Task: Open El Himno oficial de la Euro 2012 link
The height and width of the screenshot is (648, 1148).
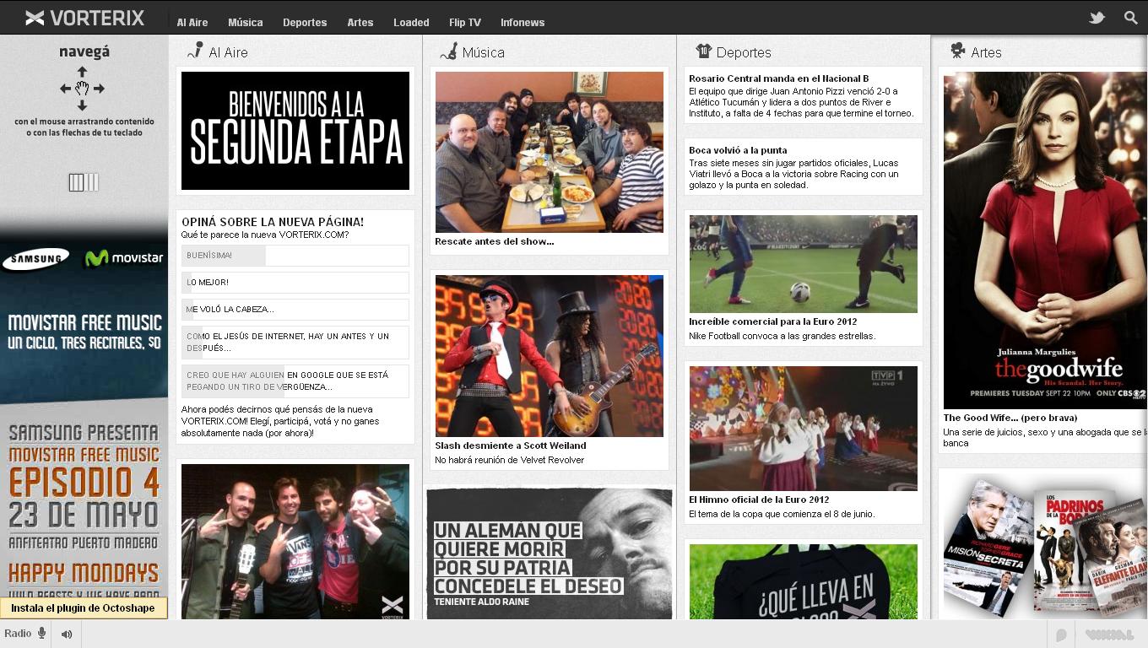Action: pyautogui.click(x=759, y=499)
